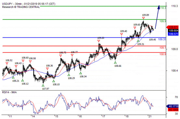The image size is (180, 119).
Task: Click the green triangle above 108.66 label
Action: (x=115, y=63)
